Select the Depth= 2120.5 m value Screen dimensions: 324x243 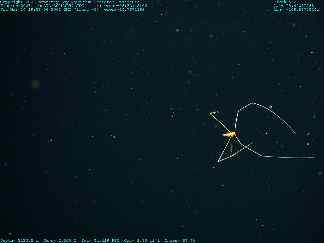(19, 240)
